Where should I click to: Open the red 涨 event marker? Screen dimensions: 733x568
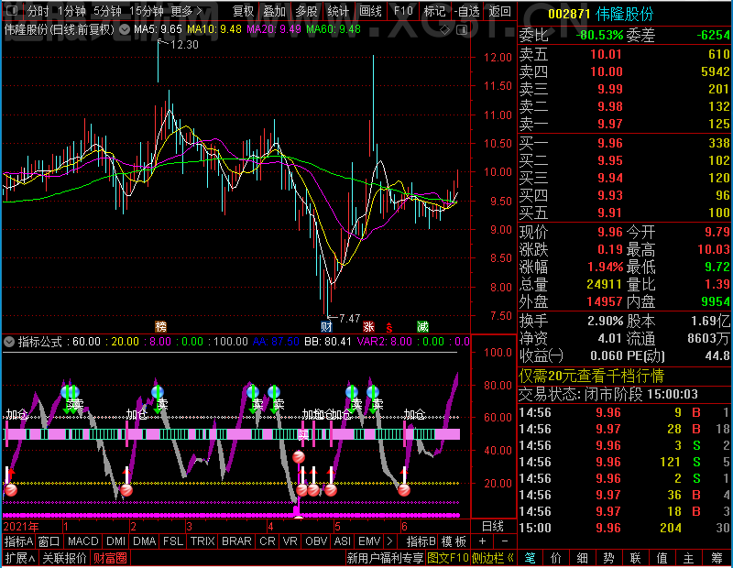pos(369,326)
